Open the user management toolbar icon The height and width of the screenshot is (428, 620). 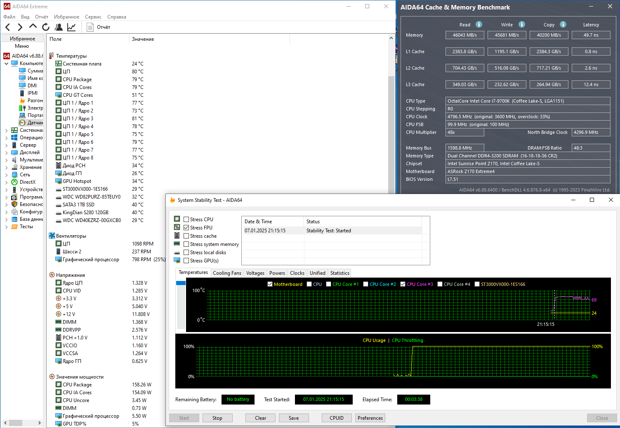coord(59,27)
